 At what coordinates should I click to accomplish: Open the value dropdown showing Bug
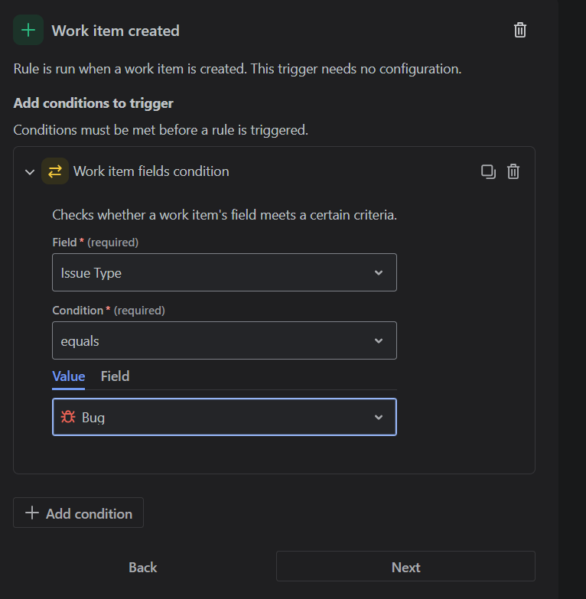coord(224,417)
